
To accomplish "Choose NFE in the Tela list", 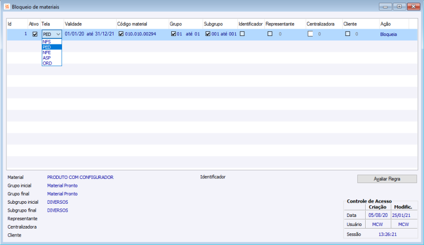I will click(x=52, y=53).
